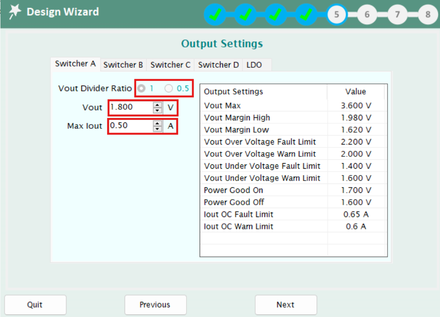Click the Design Wizard wand icon
440x317 pixels.
tap(14, 11)
